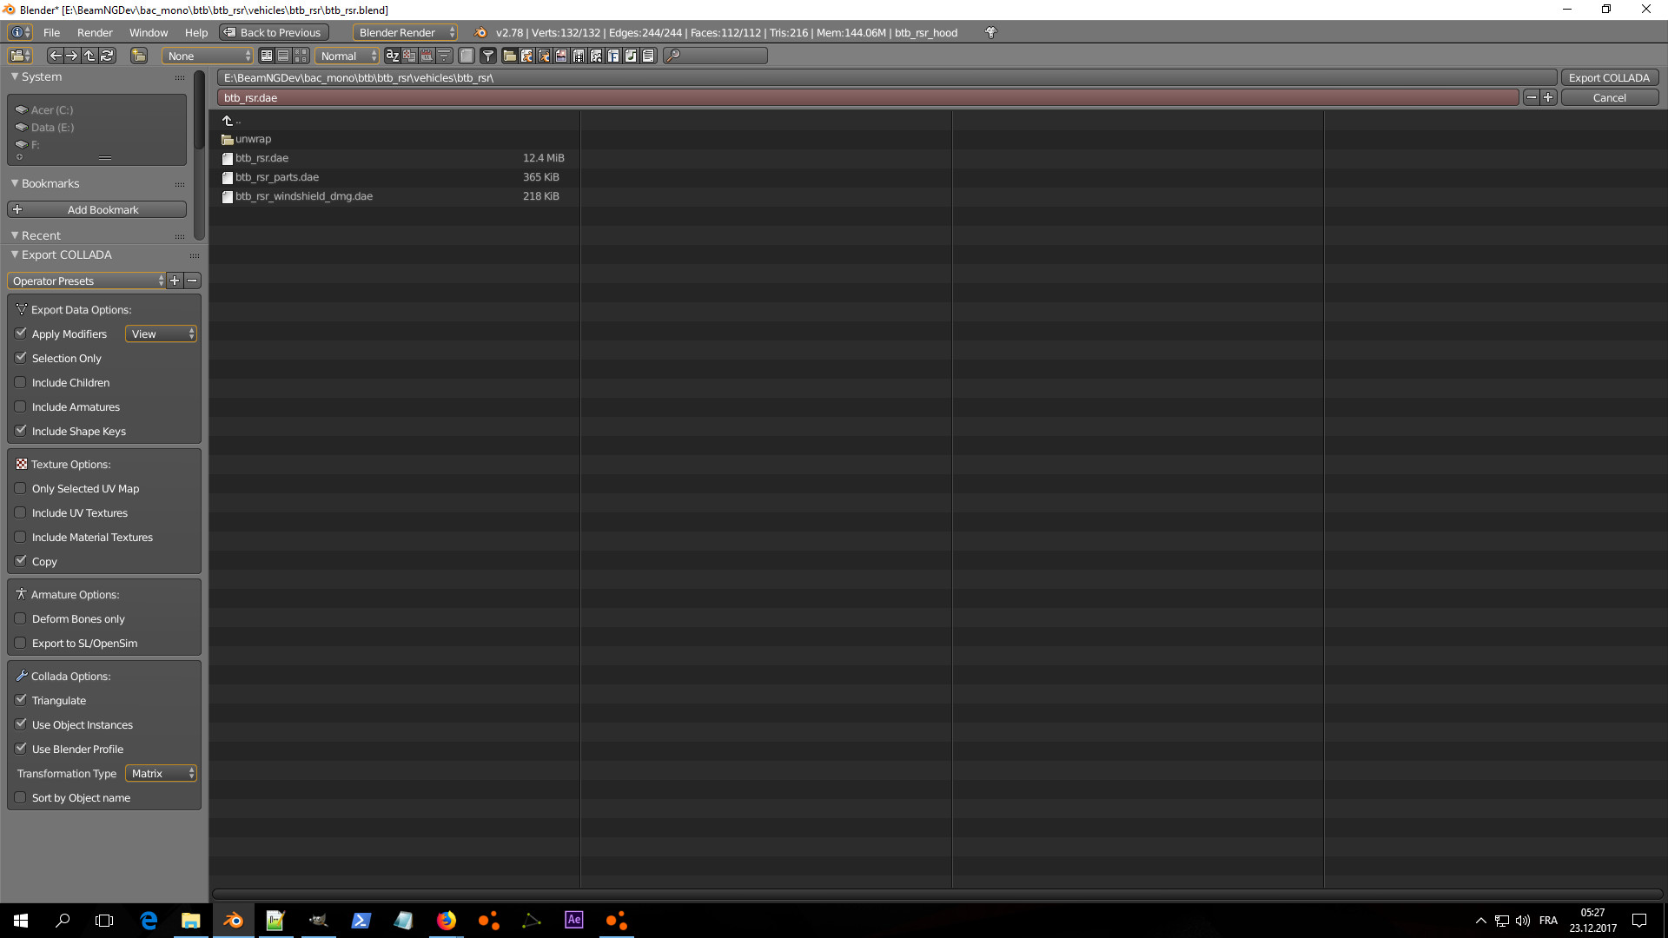This screenshot has height=938, width=1668.
Task: Disable Apply Modifiers checkbox
Action: (x=21, y=334)
